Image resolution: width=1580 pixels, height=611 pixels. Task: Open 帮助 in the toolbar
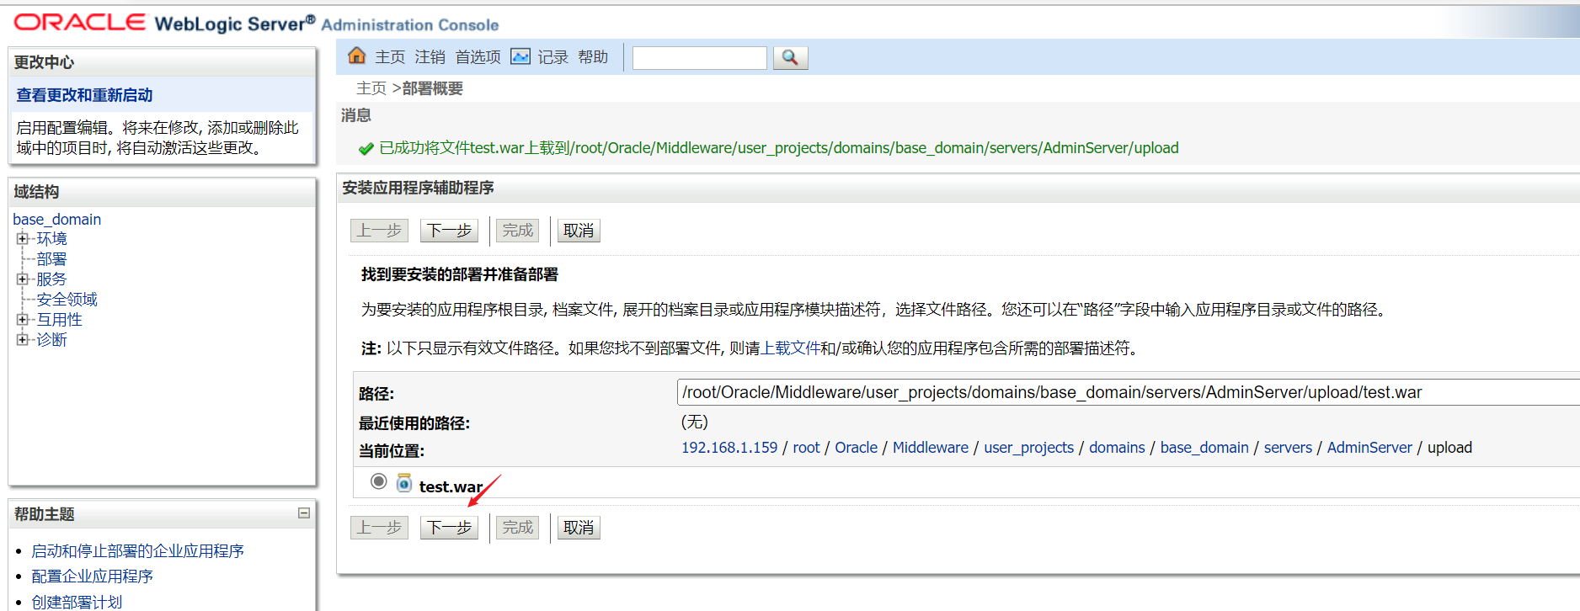point(593,56)
